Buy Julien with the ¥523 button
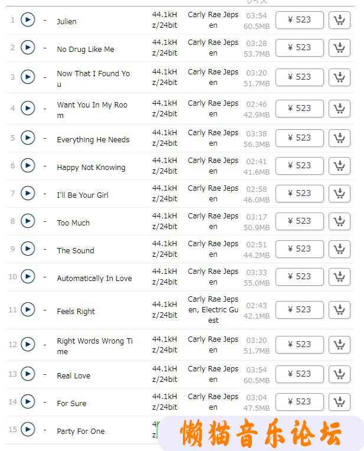This screenshot has width=364, height=451. point(299,20)
